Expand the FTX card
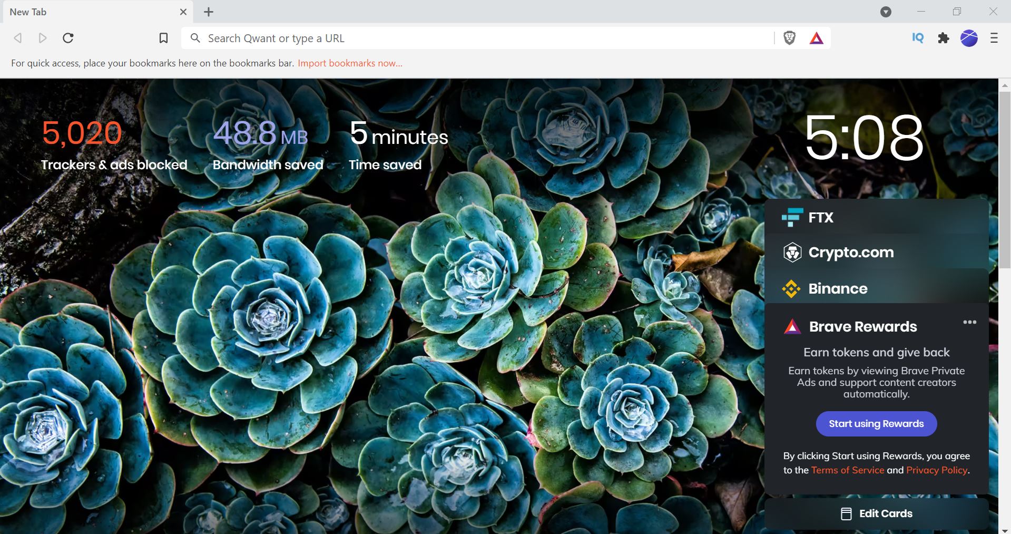The image size is (1011, 534). [877, 217]
